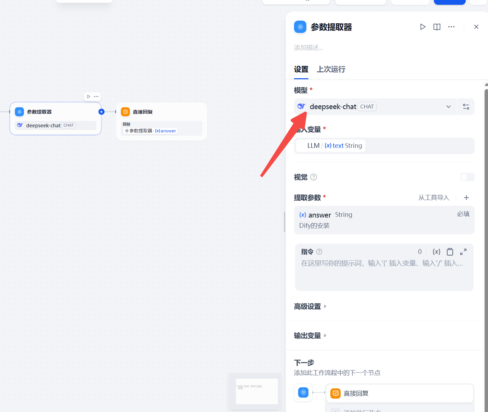The height and width of the screenshot is (412, 488).
Task: Select the 参数提取器 node on canvas
Action: pos(56,118)
